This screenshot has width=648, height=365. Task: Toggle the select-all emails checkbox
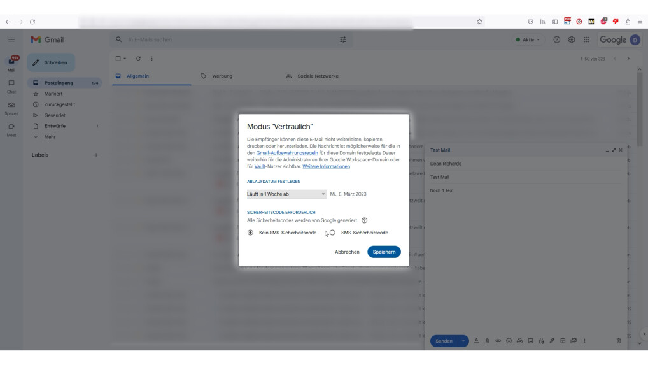pos(118,59)
